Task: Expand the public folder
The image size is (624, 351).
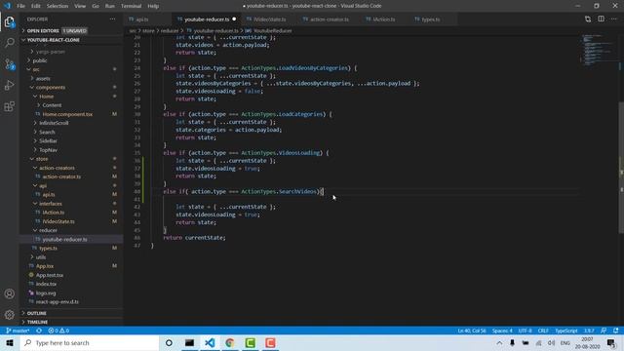Action: click(39, 60)
